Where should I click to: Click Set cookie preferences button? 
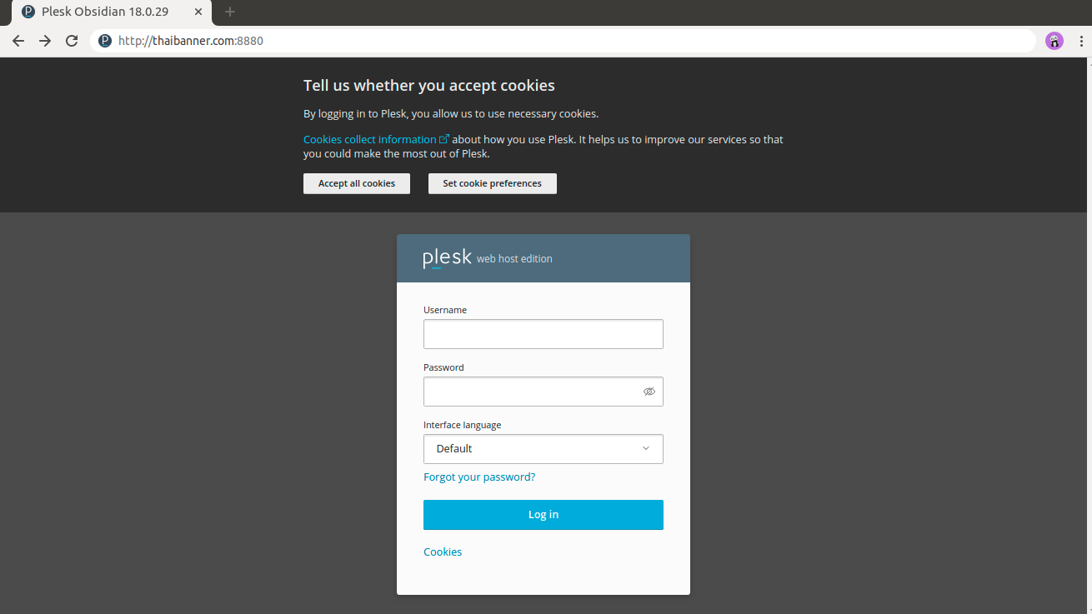[x=492, y=183]
